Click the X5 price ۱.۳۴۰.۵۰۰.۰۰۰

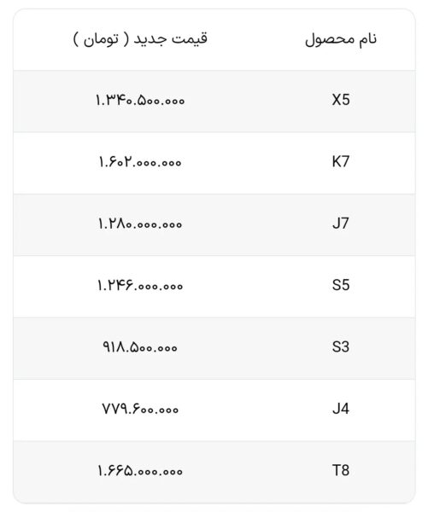tap(140, 100)
